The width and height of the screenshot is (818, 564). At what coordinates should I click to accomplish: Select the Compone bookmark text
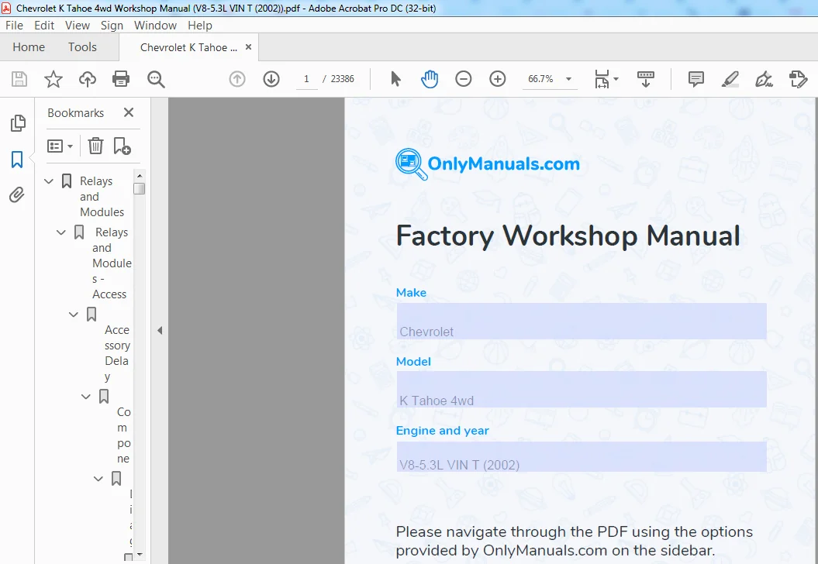[x=123, y=435]
